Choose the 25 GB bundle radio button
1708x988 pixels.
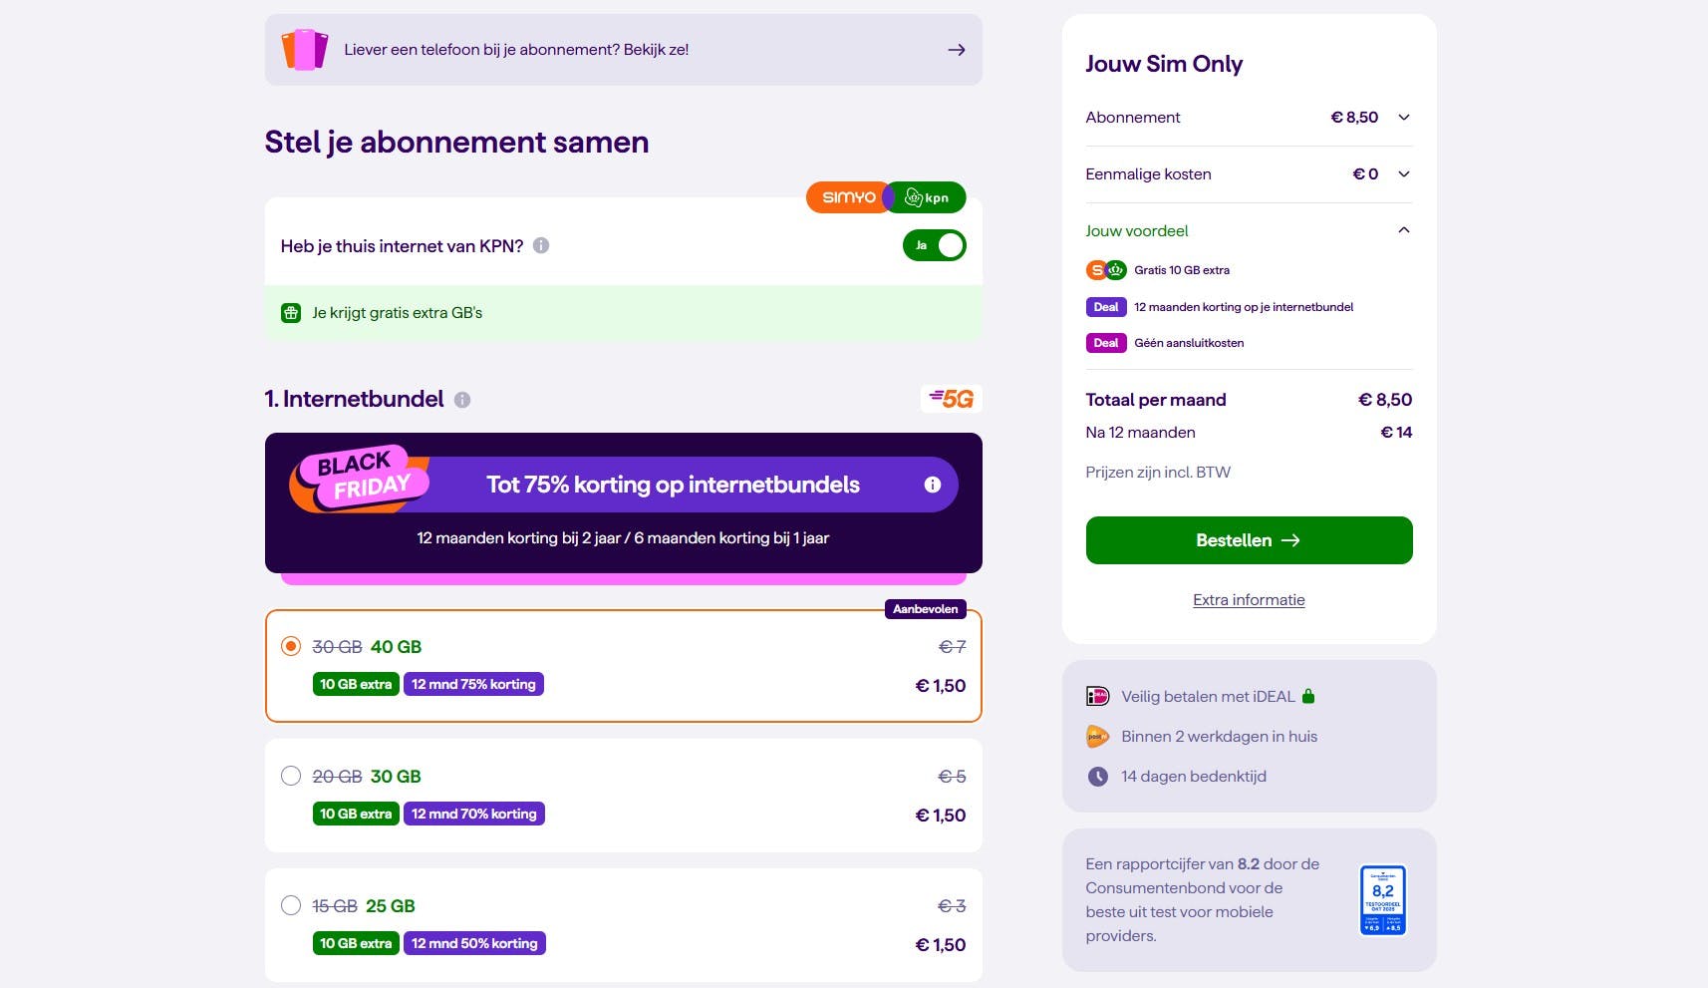(291, 905)
